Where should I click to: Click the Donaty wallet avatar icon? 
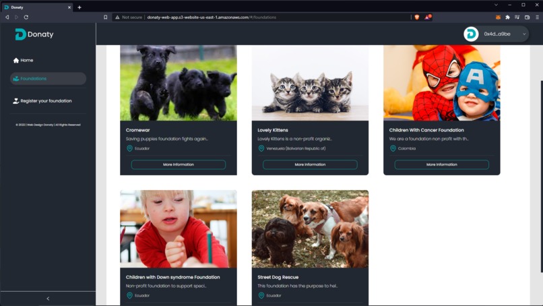(x=471, y=34)
